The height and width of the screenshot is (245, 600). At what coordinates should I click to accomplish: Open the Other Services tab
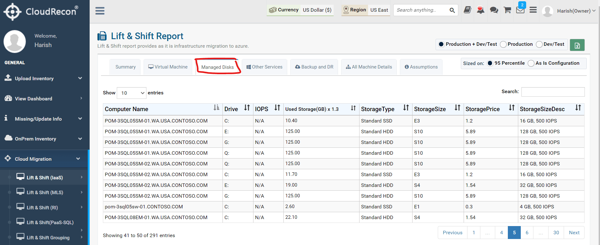click(x=264, y=67)
